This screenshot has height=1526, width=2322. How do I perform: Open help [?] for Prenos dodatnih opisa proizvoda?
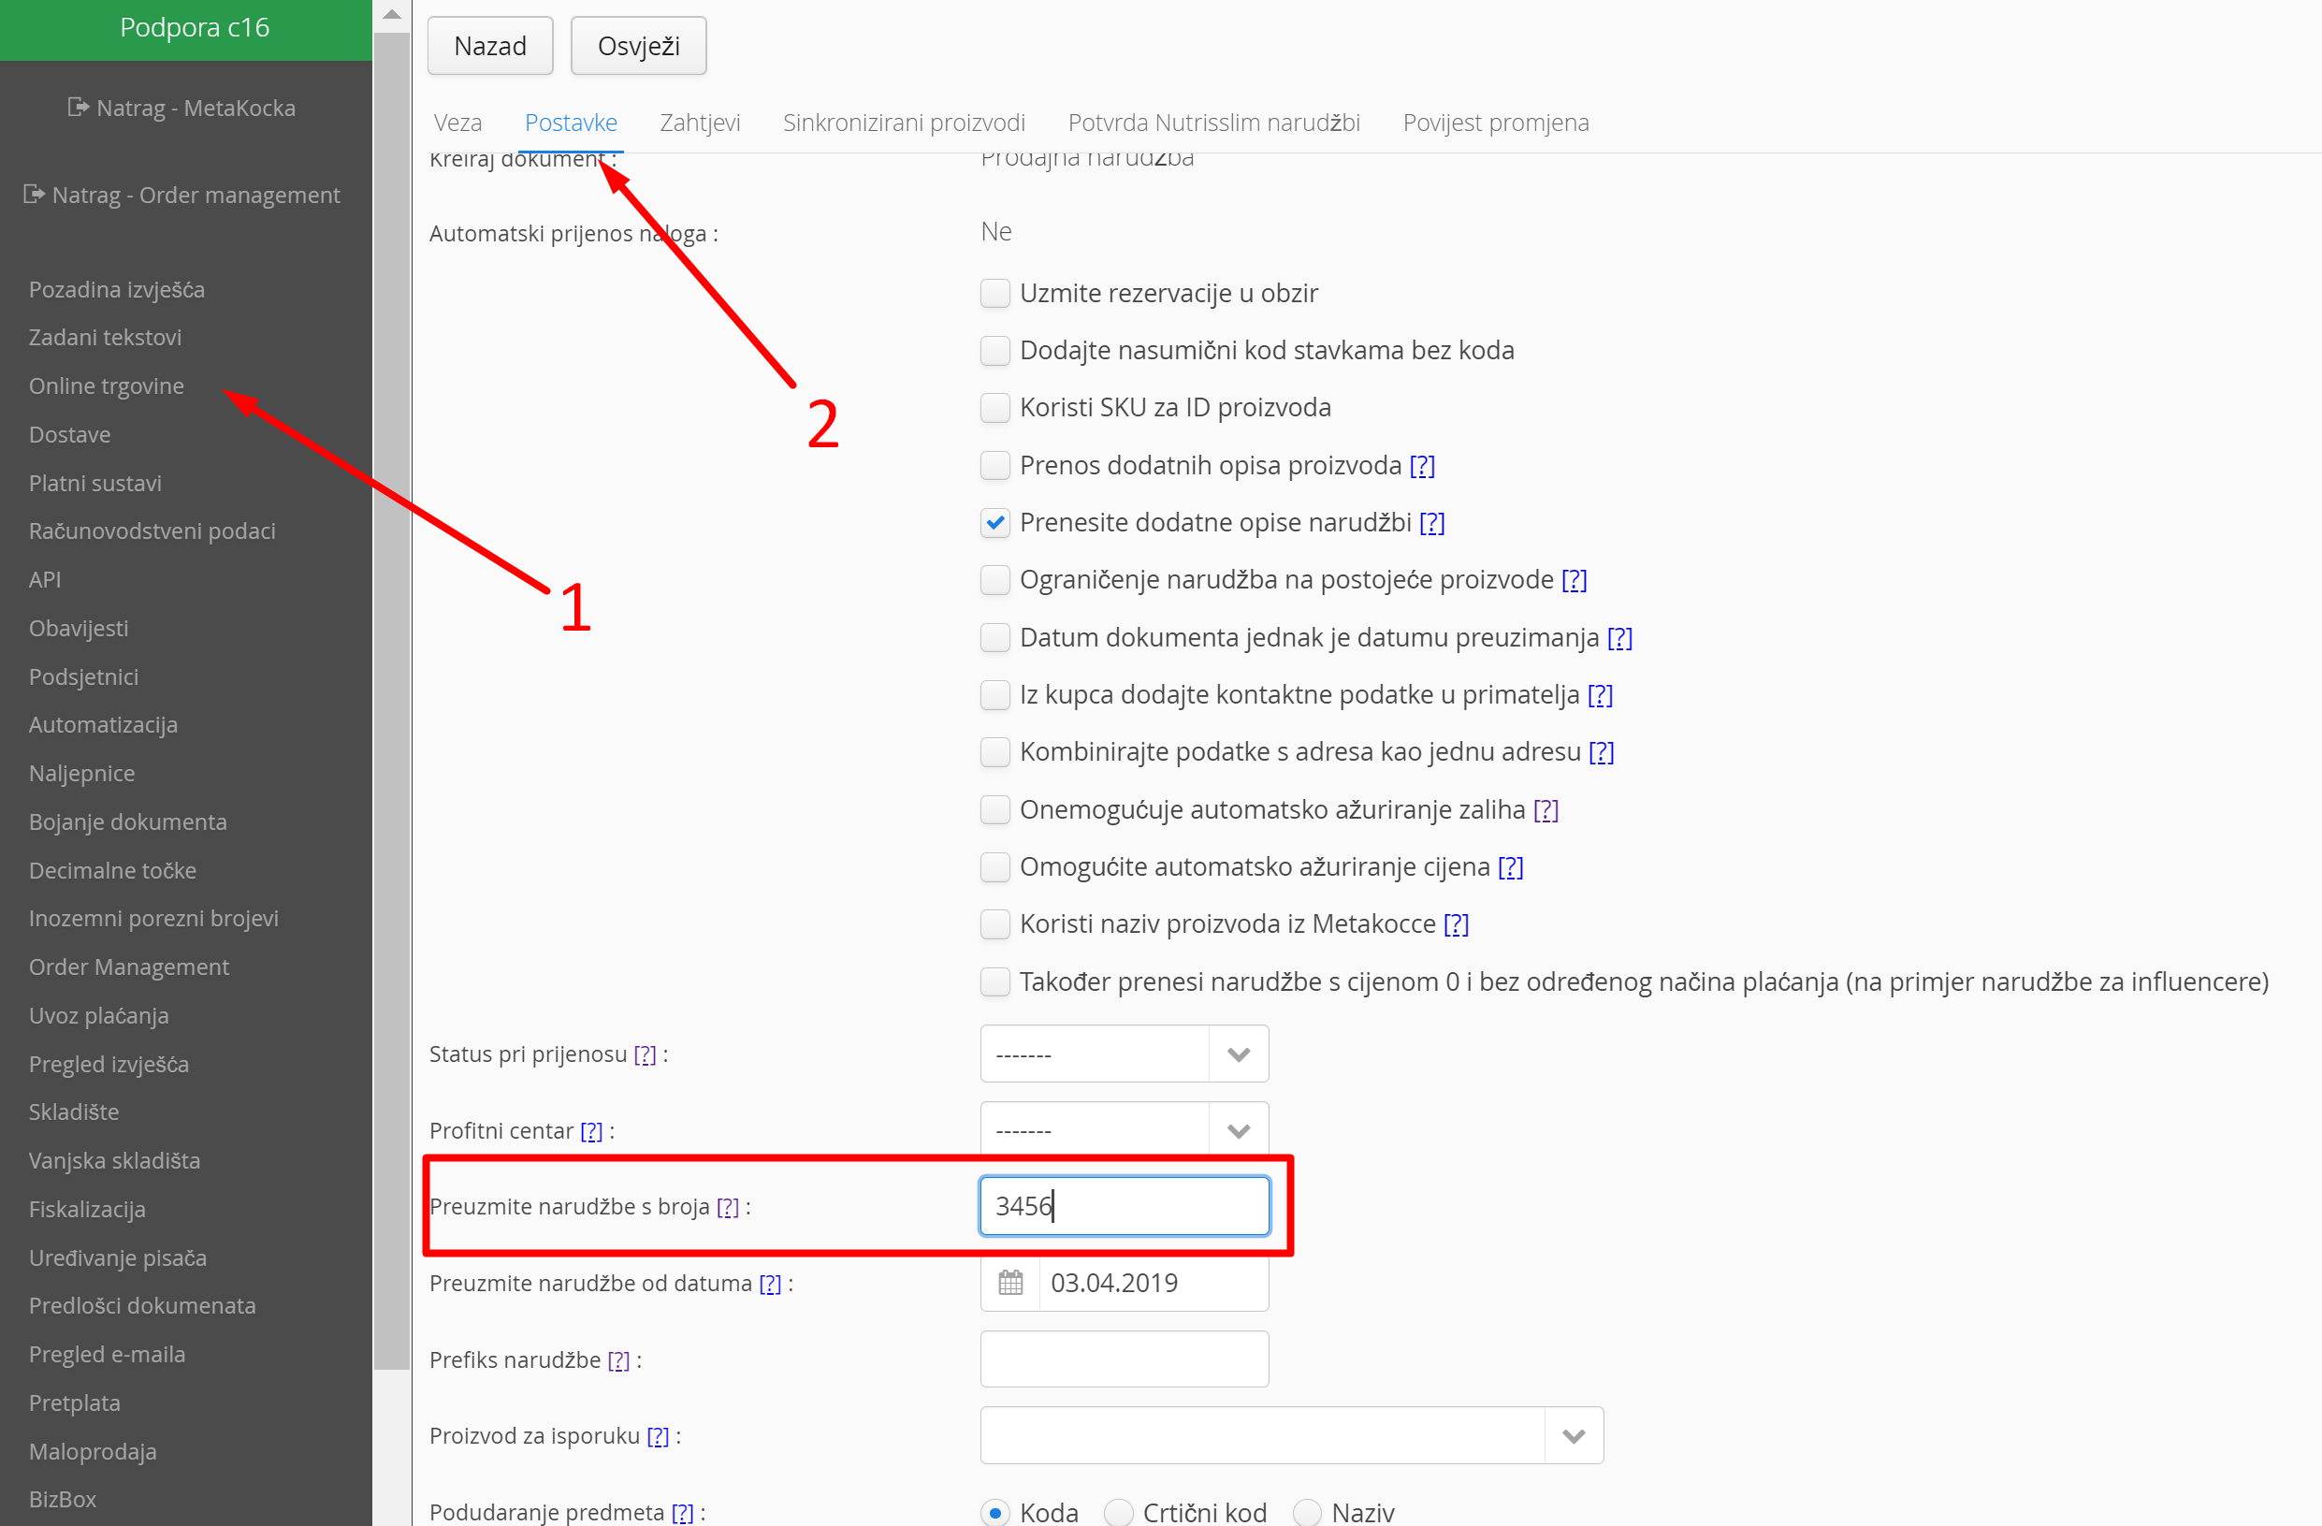coord(1421,465)
